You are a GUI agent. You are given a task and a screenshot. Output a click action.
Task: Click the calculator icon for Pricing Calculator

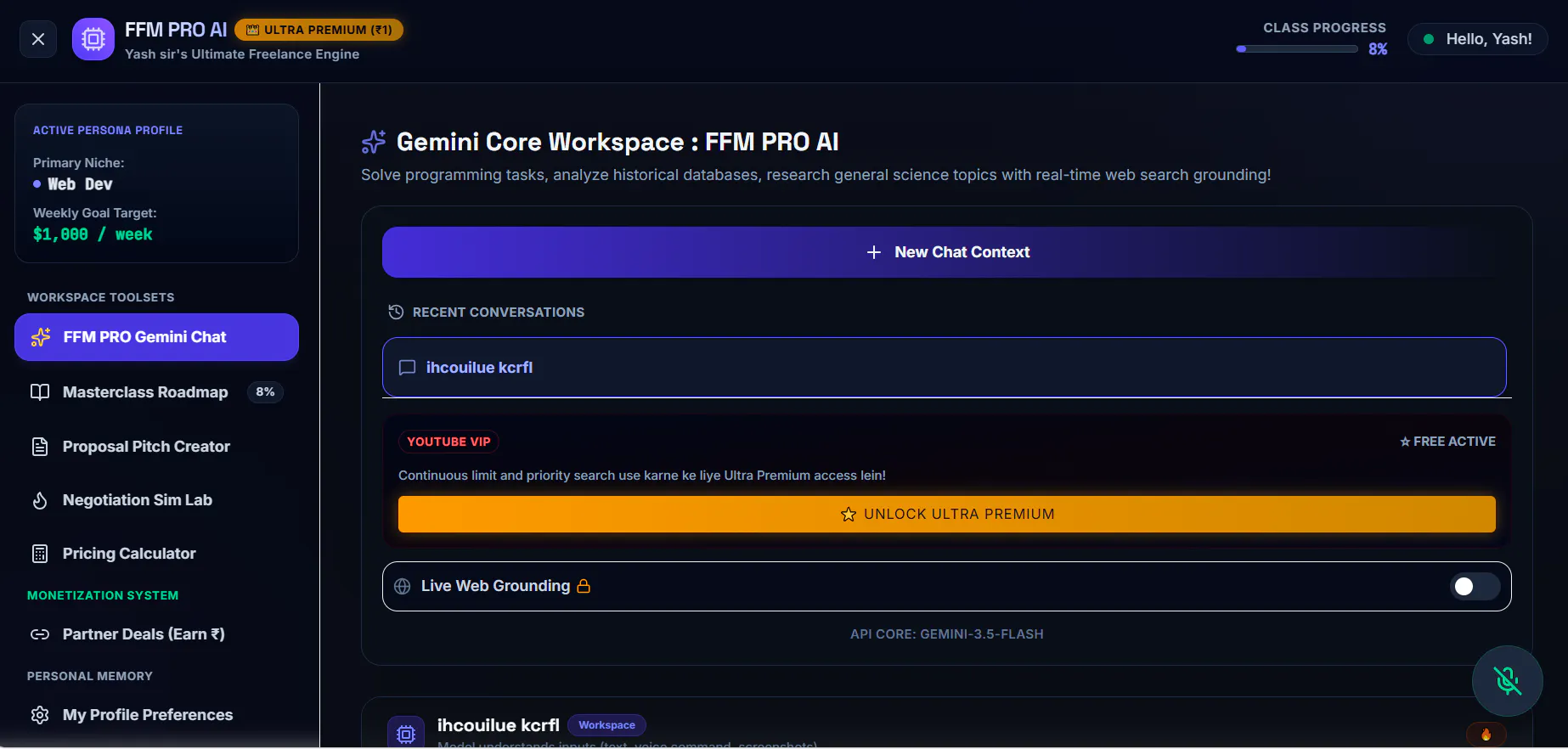(40, 554)
